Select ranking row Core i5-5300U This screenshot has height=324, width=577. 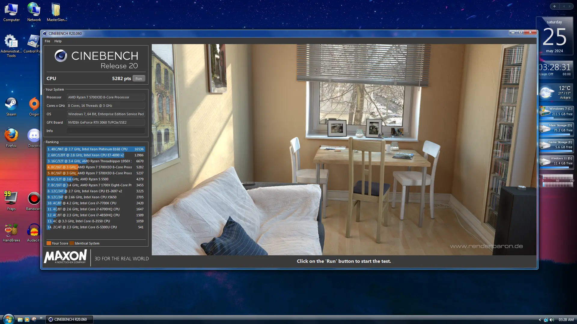(96, 227)
